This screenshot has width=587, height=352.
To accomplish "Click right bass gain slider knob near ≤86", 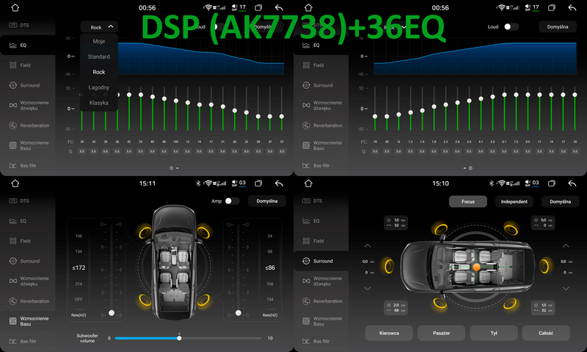I will click(238, 312).
